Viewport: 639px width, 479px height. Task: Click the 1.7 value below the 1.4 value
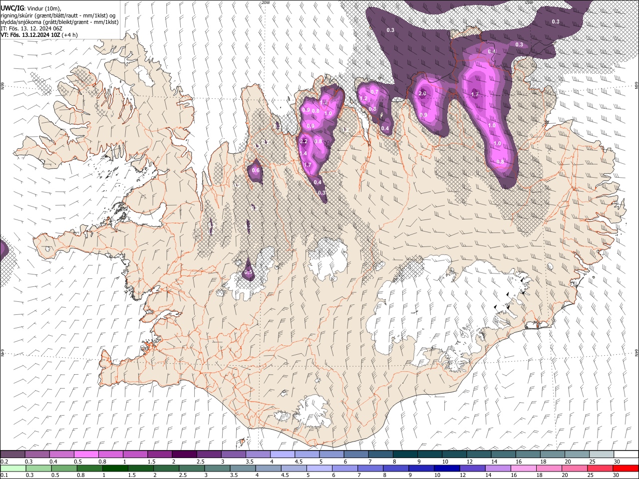[x=308, y=165]
